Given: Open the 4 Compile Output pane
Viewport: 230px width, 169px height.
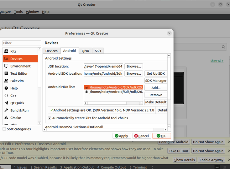Looking at the screenshot, I should (112, 167).
